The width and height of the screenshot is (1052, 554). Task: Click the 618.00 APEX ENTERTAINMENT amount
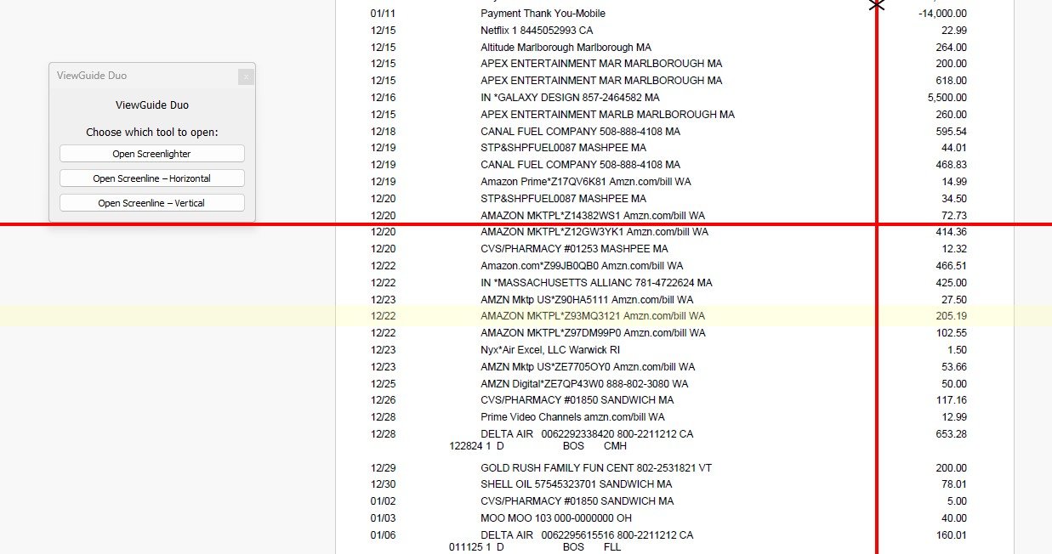pyautogui.click(x=952, y=81)
